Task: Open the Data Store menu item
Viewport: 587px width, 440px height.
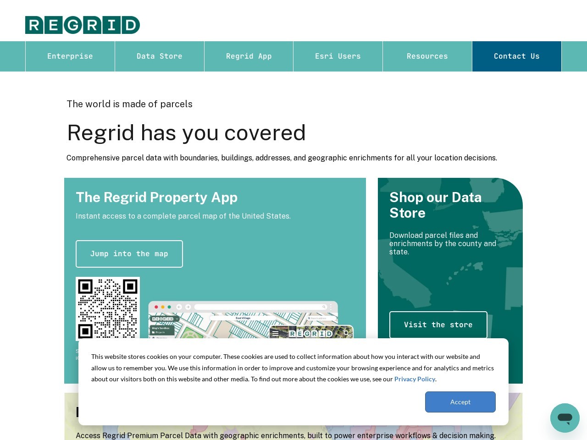Action: click(160, 56)
